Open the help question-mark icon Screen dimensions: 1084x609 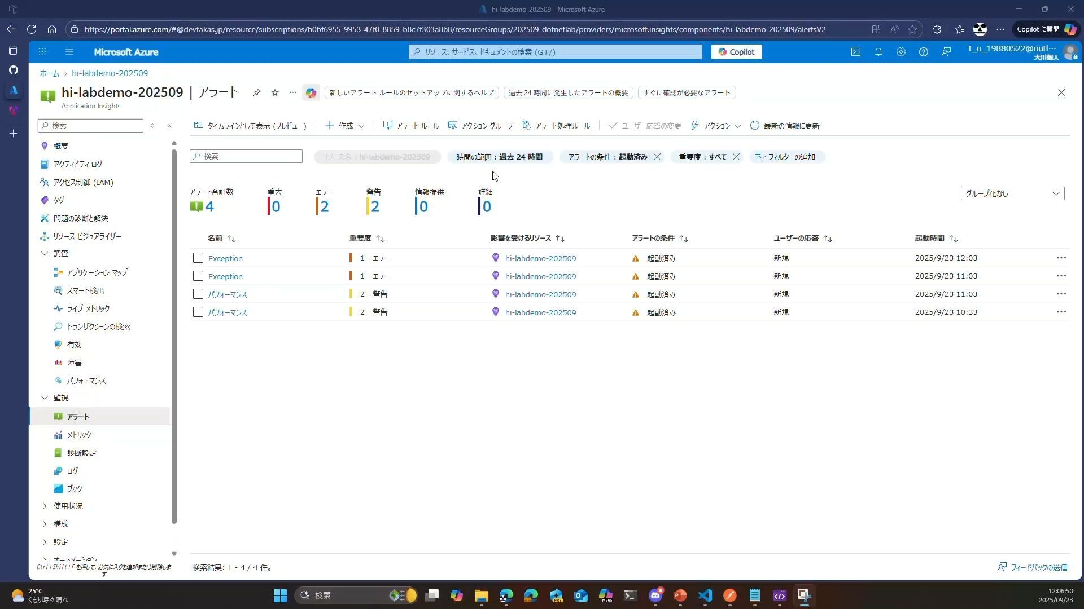(x=924, y=52)
